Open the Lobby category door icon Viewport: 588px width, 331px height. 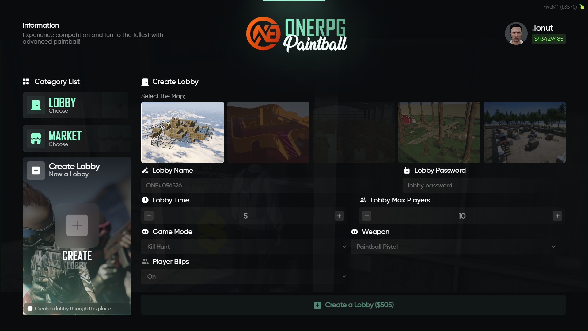click(36, 105)
